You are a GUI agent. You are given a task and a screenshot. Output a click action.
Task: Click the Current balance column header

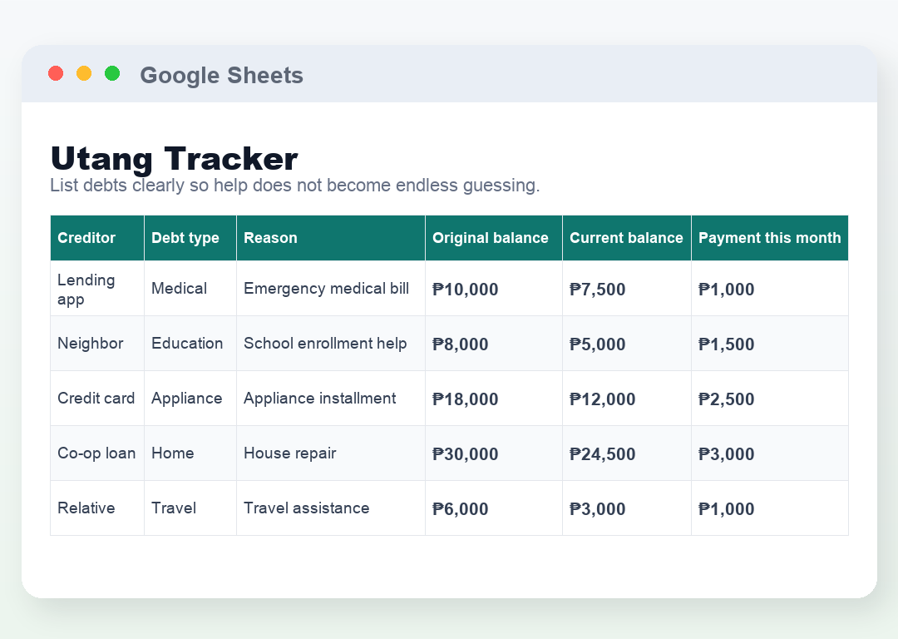coord(627,238)
